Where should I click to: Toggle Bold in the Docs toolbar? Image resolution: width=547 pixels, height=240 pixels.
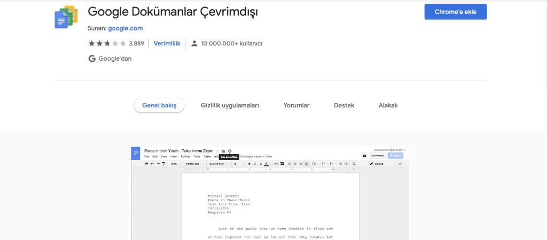pos(249,164)
